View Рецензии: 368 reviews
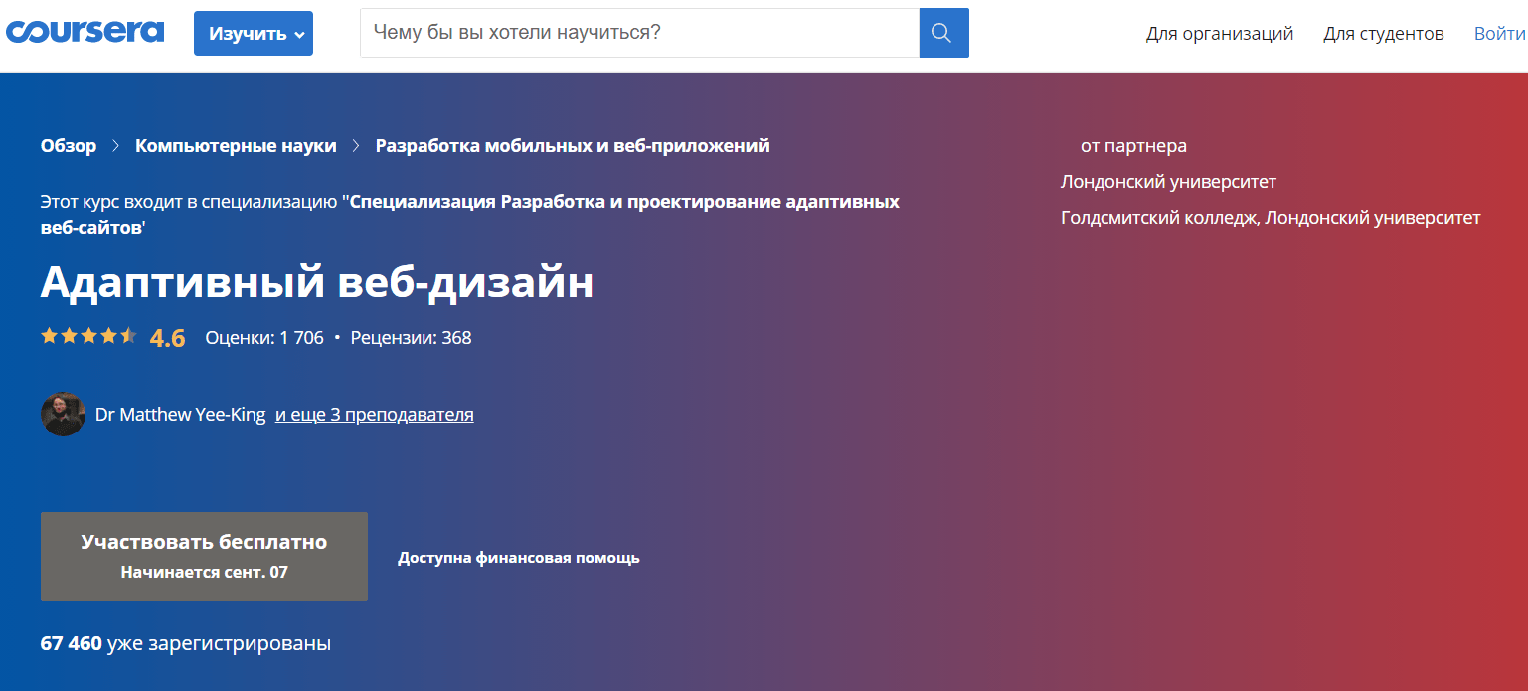The width and height of the screenshot is (1528, 691). 411,338
